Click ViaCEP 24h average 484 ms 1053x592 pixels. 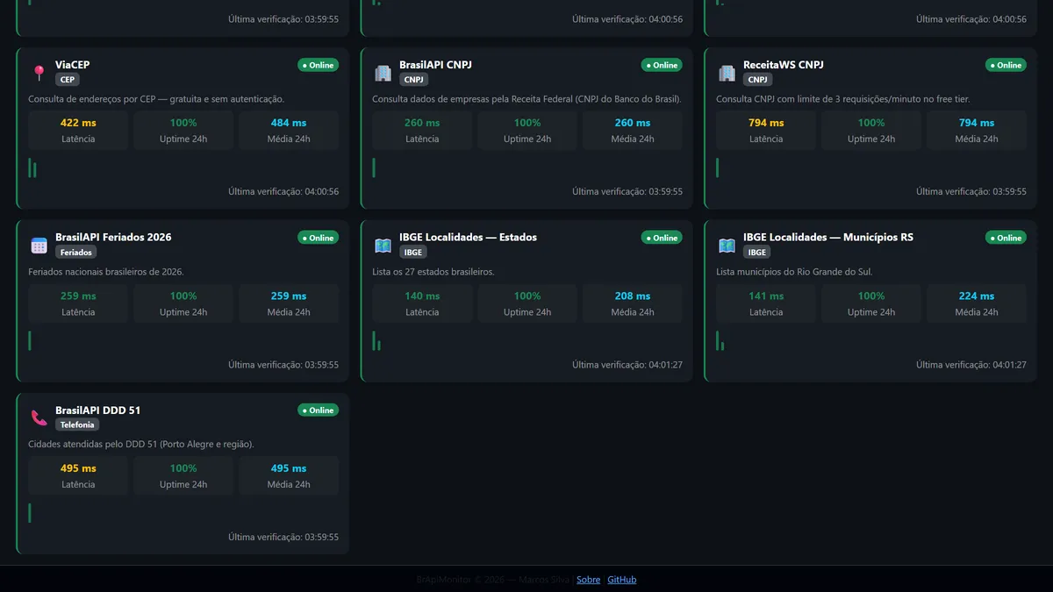tap(289, 123)
